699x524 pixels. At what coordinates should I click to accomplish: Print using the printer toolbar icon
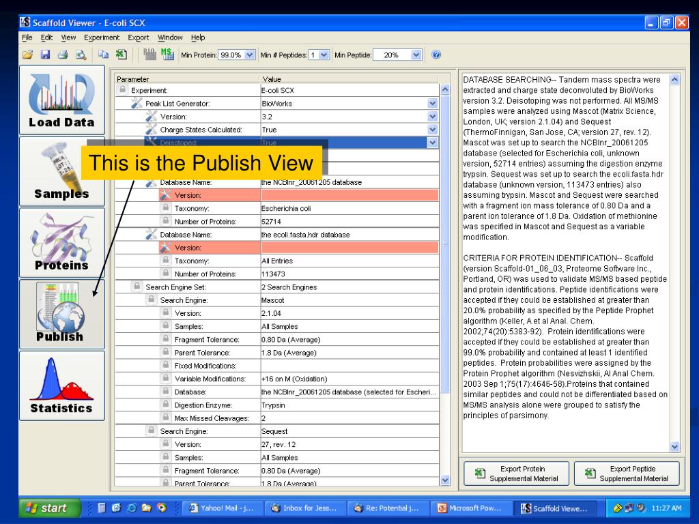[x=63, y=55]
